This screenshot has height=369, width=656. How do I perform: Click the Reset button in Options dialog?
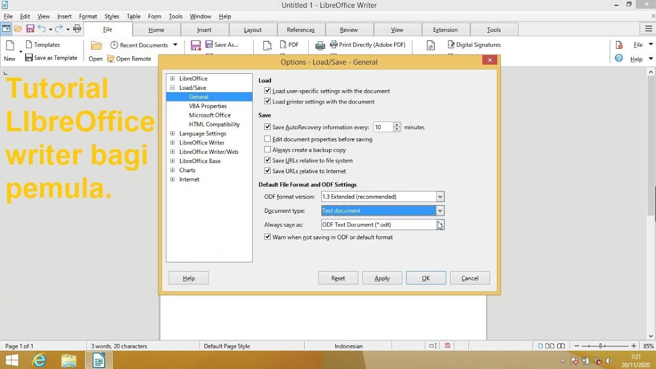click(x=338, y=278)
